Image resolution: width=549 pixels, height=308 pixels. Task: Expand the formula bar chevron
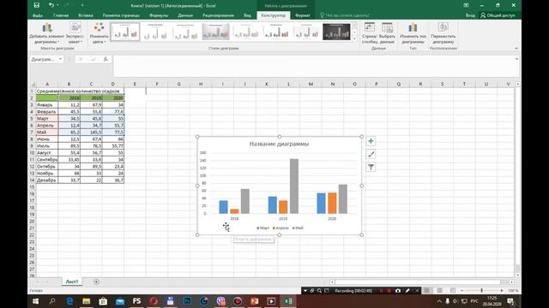click(516, 59)
